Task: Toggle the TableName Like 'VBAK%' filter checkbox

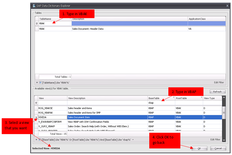Action: pyautogui.click(x=40, y=82)
